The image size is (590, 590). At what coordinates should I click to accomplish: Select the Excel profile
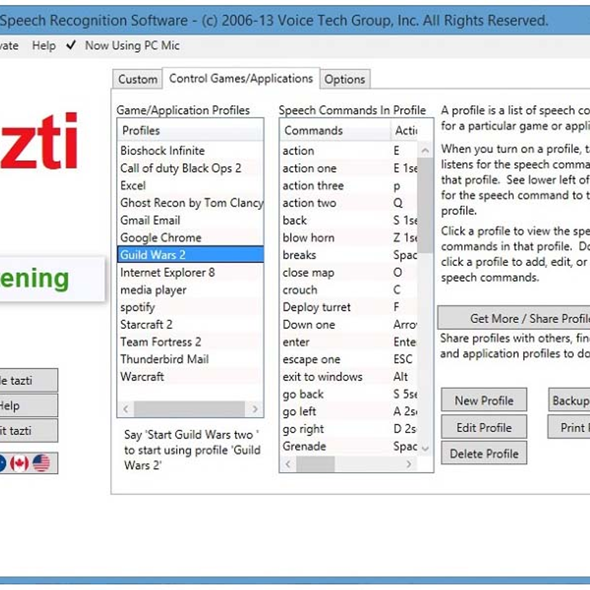pyautogui.click(x=190, y=185)
